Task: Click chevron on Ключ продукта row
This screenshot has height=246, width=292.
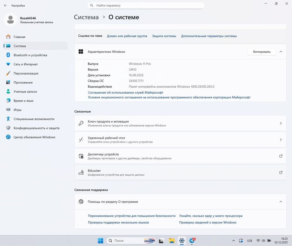Action: pos(281,123)
